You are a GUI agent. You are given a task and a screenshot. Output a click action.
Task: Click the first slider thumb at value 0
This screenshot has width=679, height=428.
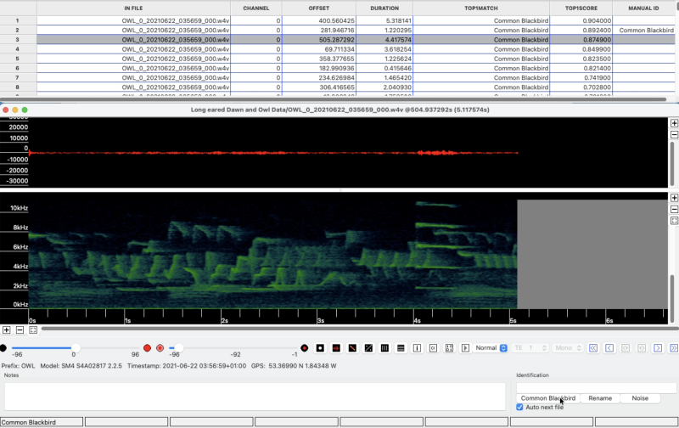point(76,348)
